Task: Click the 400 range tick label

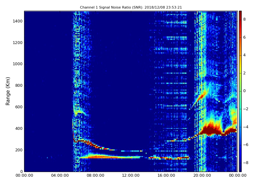Action: (x=19, y=129)
